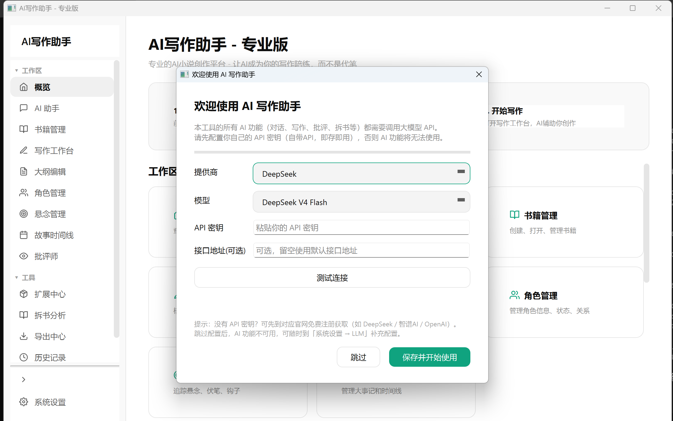
Task: Click the main content vertical scrollbar
Action: (647, 223)
